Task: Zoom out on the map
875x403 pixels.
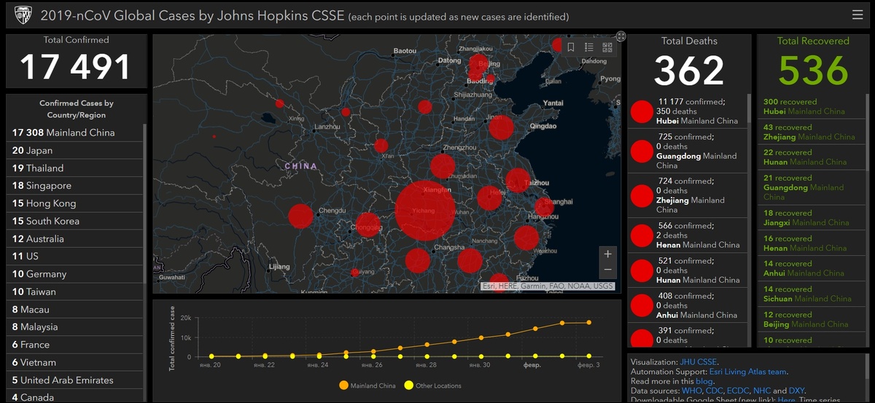Action: coord(608,270)
